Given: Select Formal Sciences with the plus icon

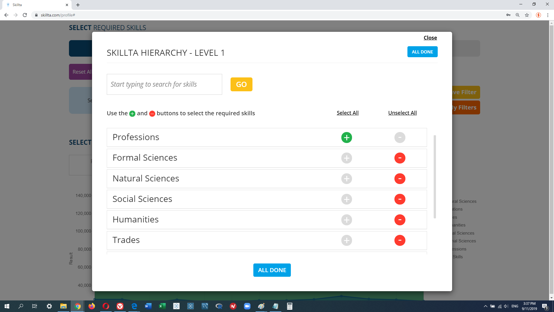Looking at the screenshot, I should pos(347,158).
